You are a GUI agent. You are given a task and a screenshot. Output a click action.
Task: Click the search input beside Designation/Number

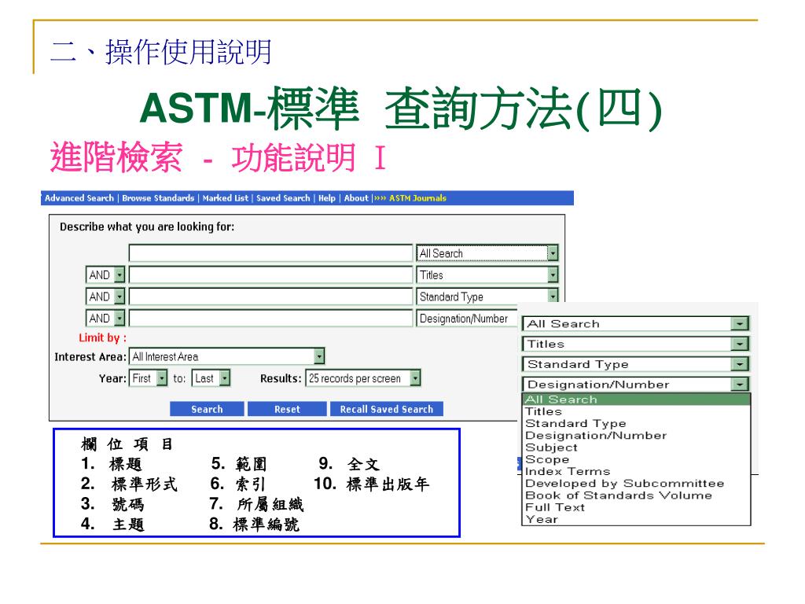(x=270, y=318)
